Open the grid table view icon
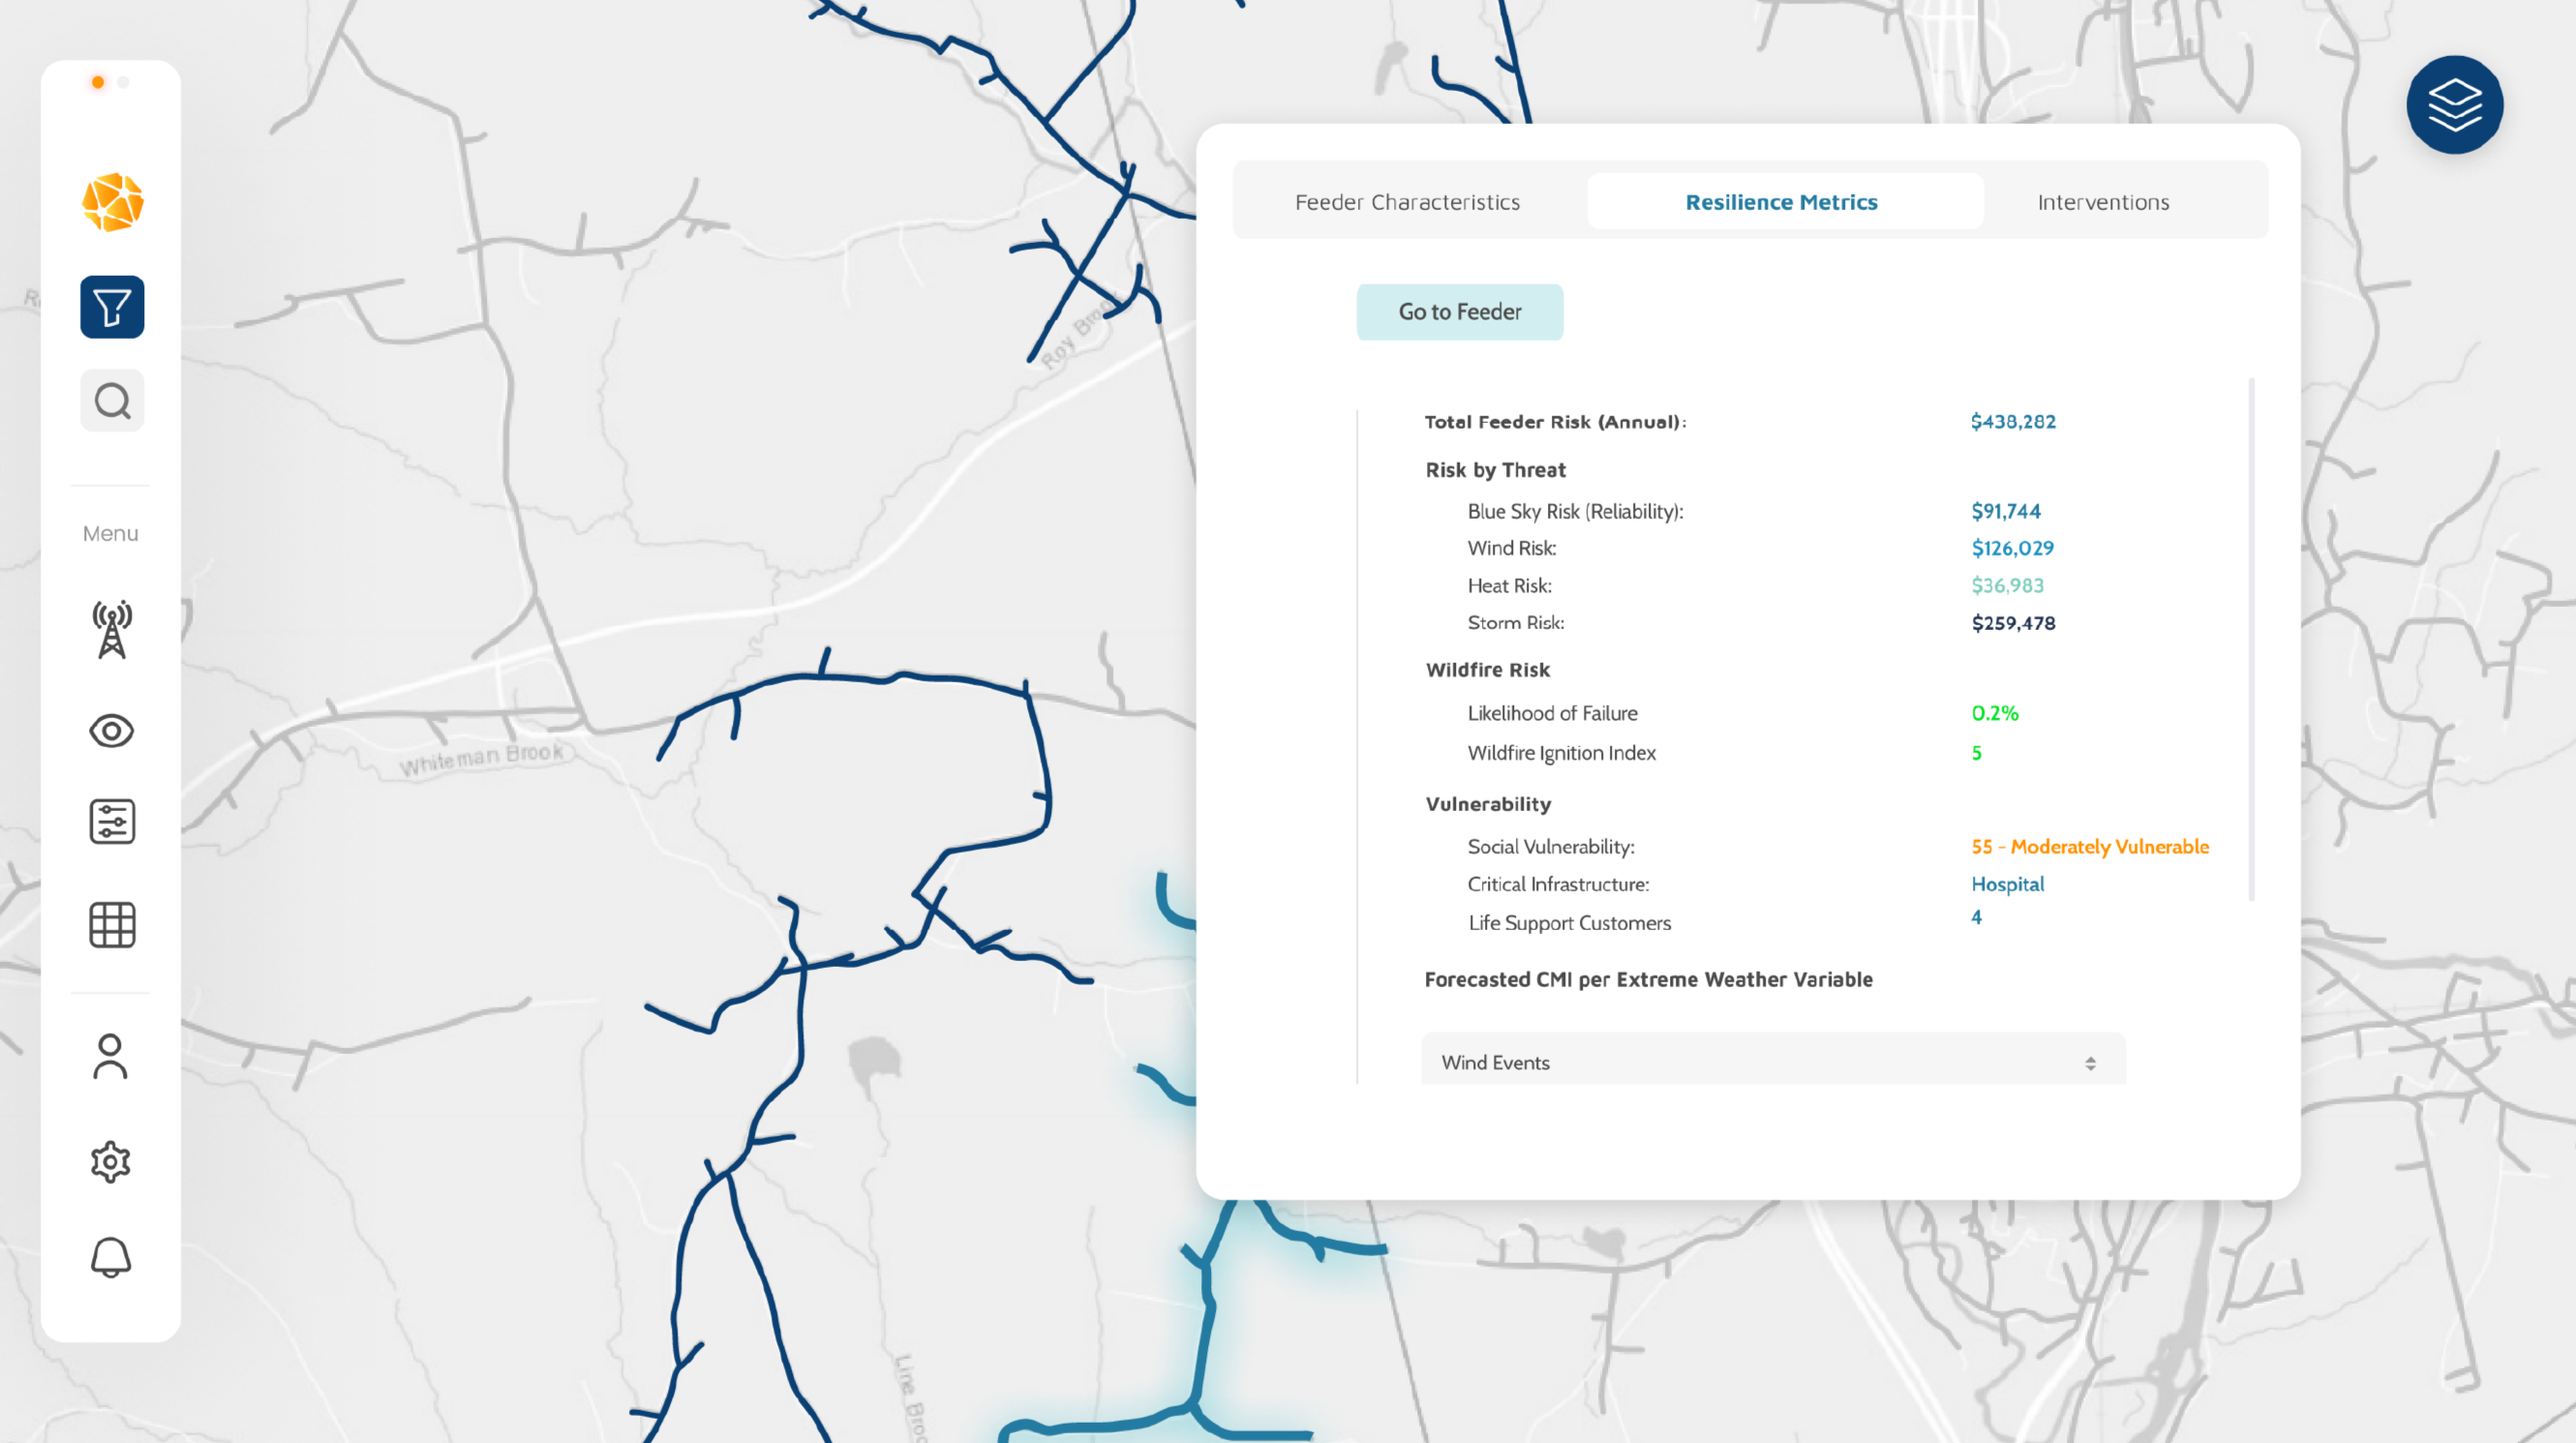This screenshot has width=2576, height=1443. 112,925
